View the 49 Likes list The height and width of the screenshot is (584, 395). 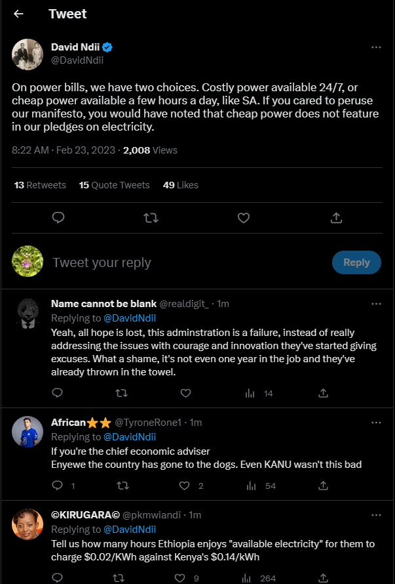(180, 185)
